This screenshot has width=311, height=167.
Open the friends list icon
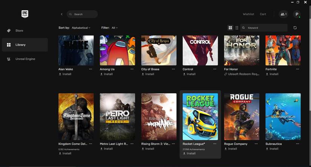coord(283,14)
